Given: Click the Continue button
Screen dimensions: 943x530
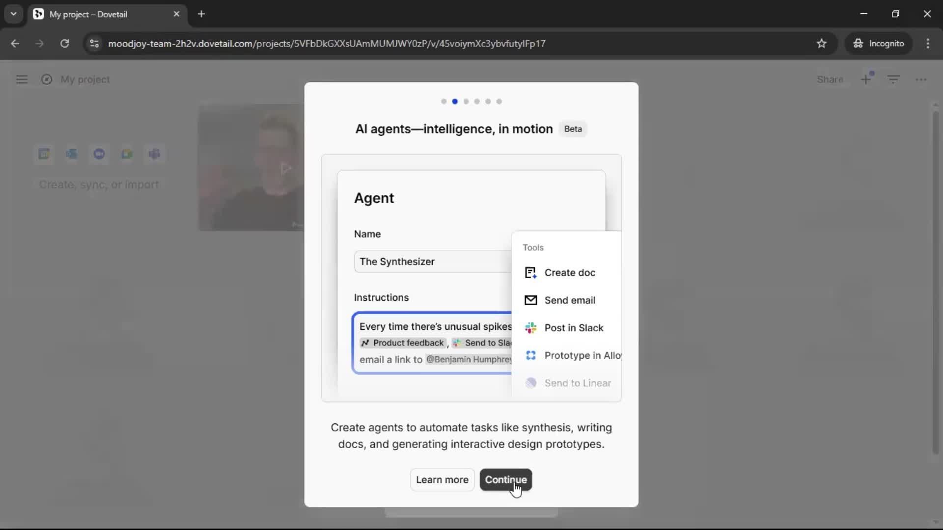Looking at the screenshot, I should [x=505, y=479].
